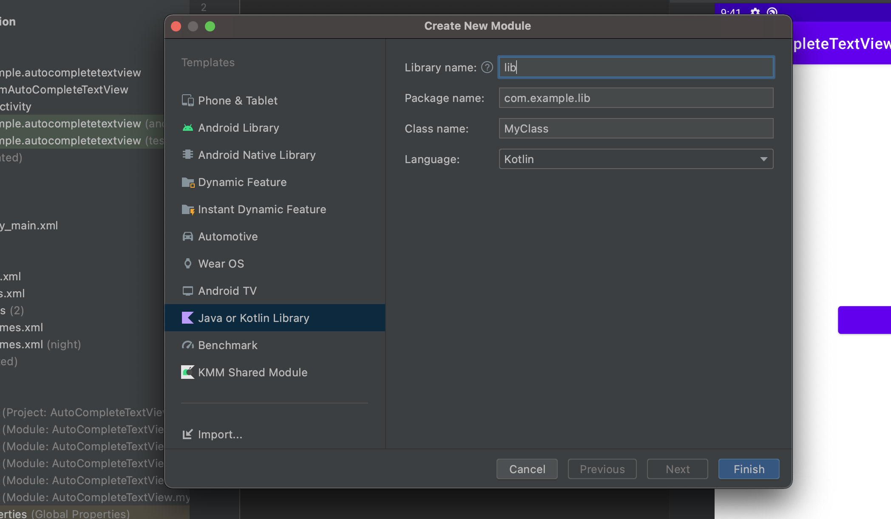This screenshot has width=891, height=519.
Task: Click the Library name text field
Action: pyautogui.click(x=636, y=68)
